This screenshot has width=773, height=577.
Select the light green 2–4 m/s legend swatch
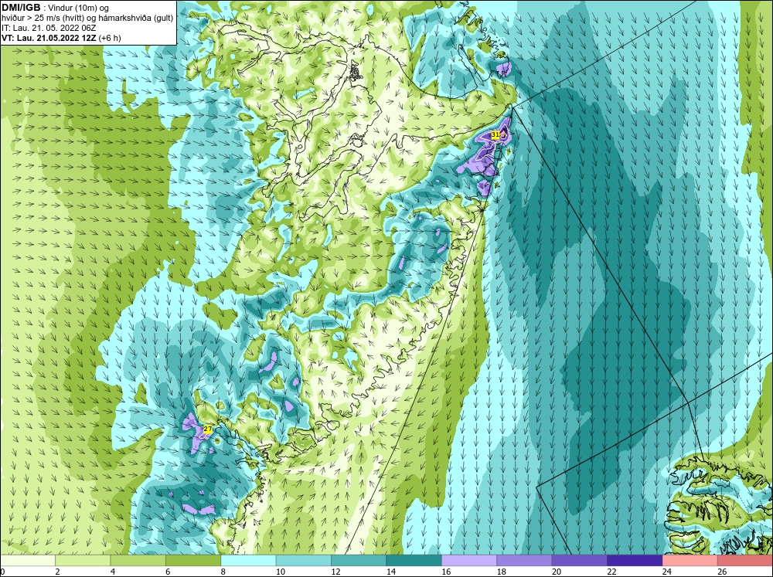coord(83,560)
